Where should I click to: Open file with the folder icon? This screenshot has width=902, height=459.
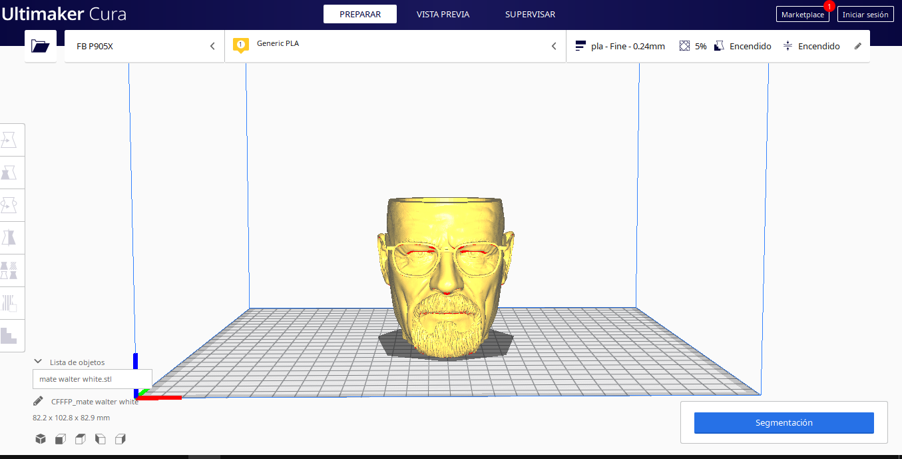41,46
